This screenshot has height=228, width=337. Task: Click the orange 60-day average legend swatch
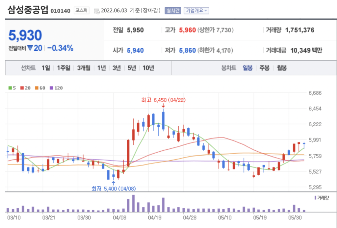click(37, 88)
